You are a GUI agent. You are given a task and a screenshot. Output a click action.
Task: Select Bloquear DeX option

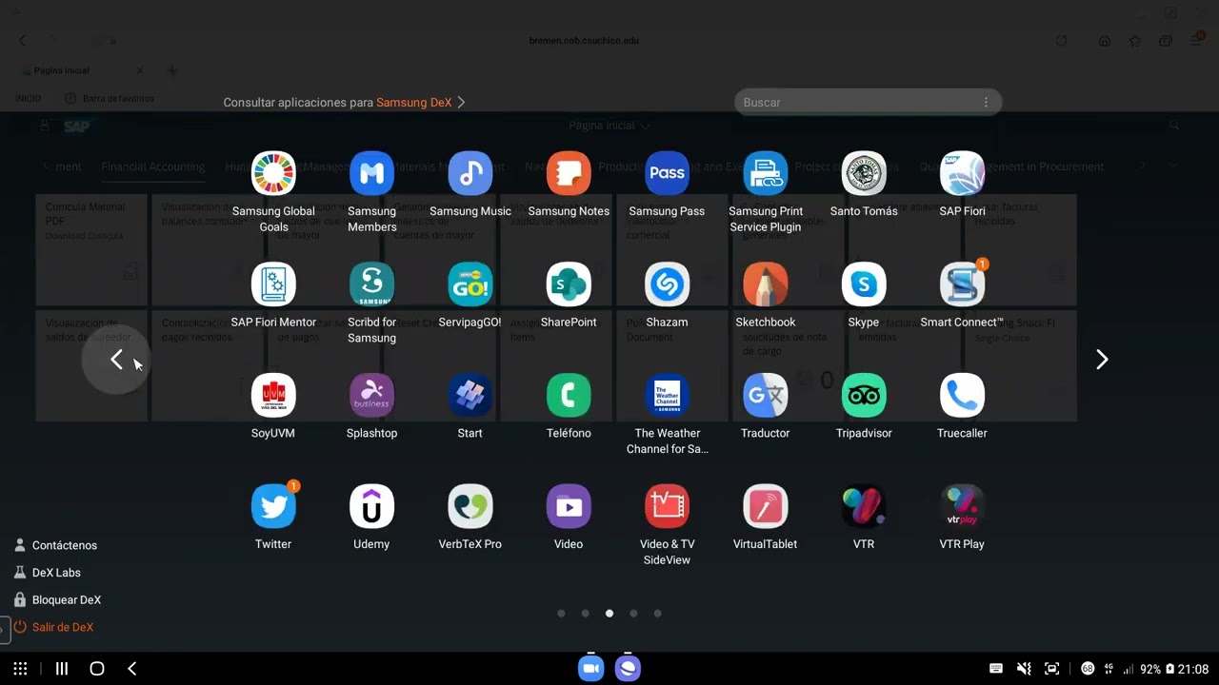[56, 600]
